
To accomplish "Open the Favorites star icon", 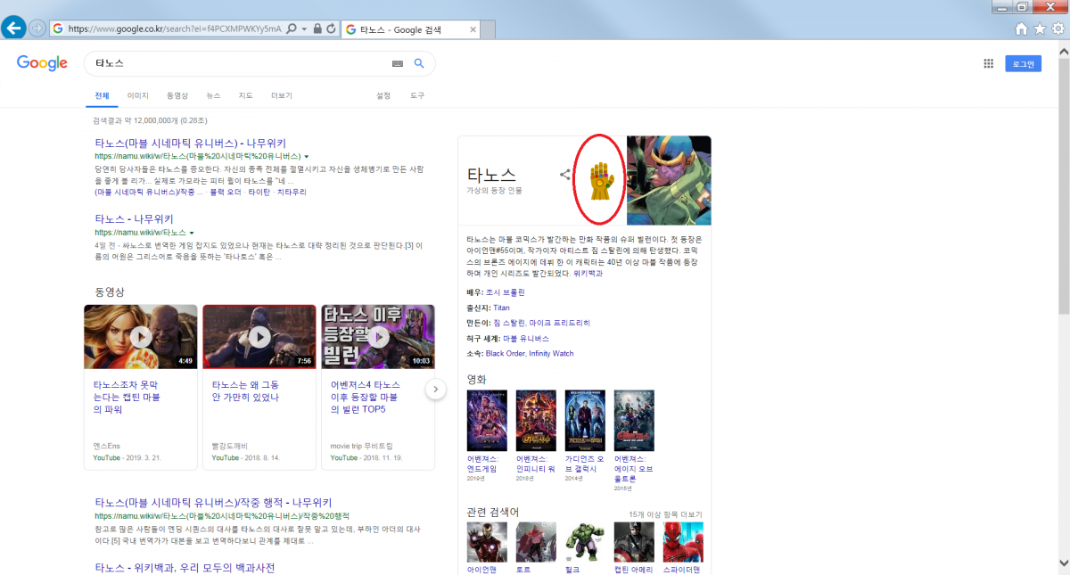I will pyautogui.click(x=1040, y=29).
